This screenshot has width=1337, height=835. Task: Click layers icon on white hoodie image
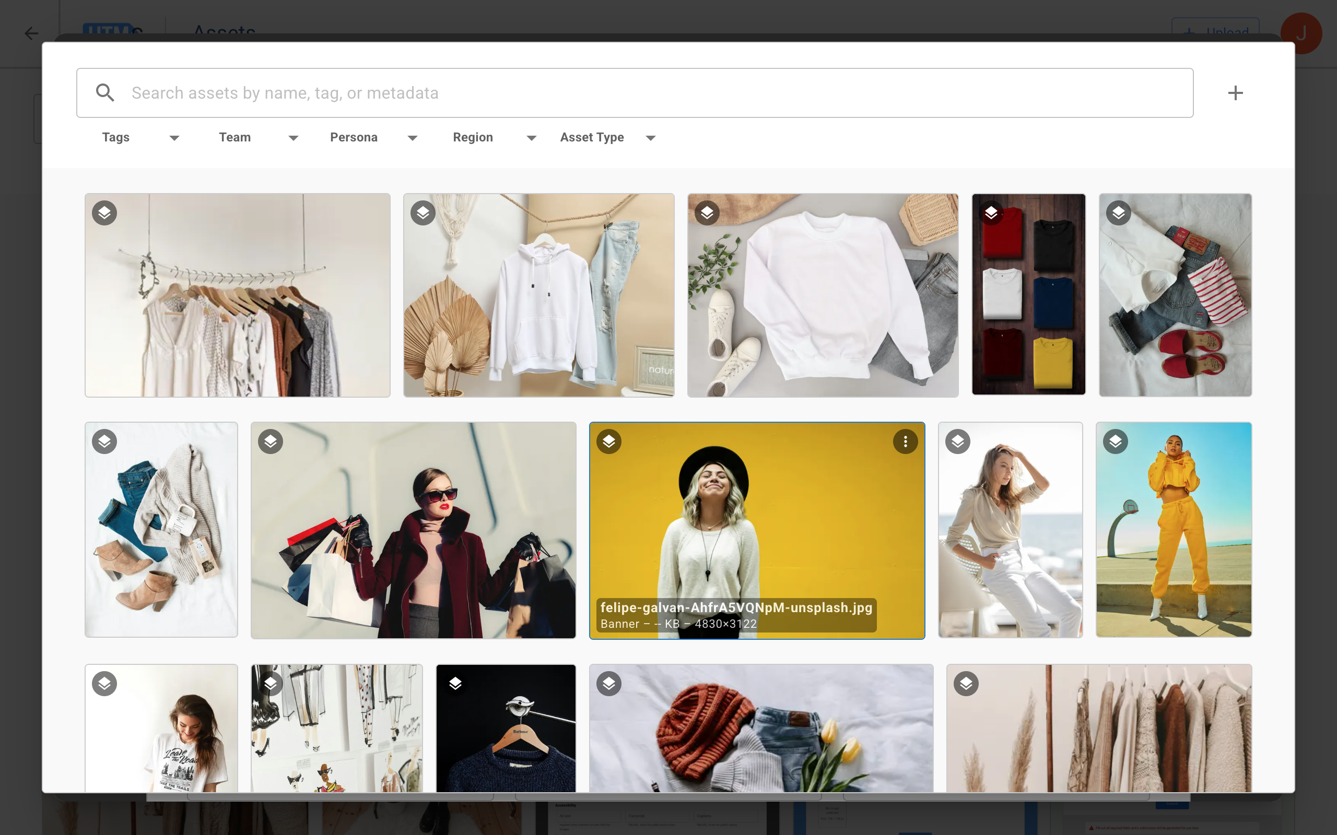tap(423, 213)
